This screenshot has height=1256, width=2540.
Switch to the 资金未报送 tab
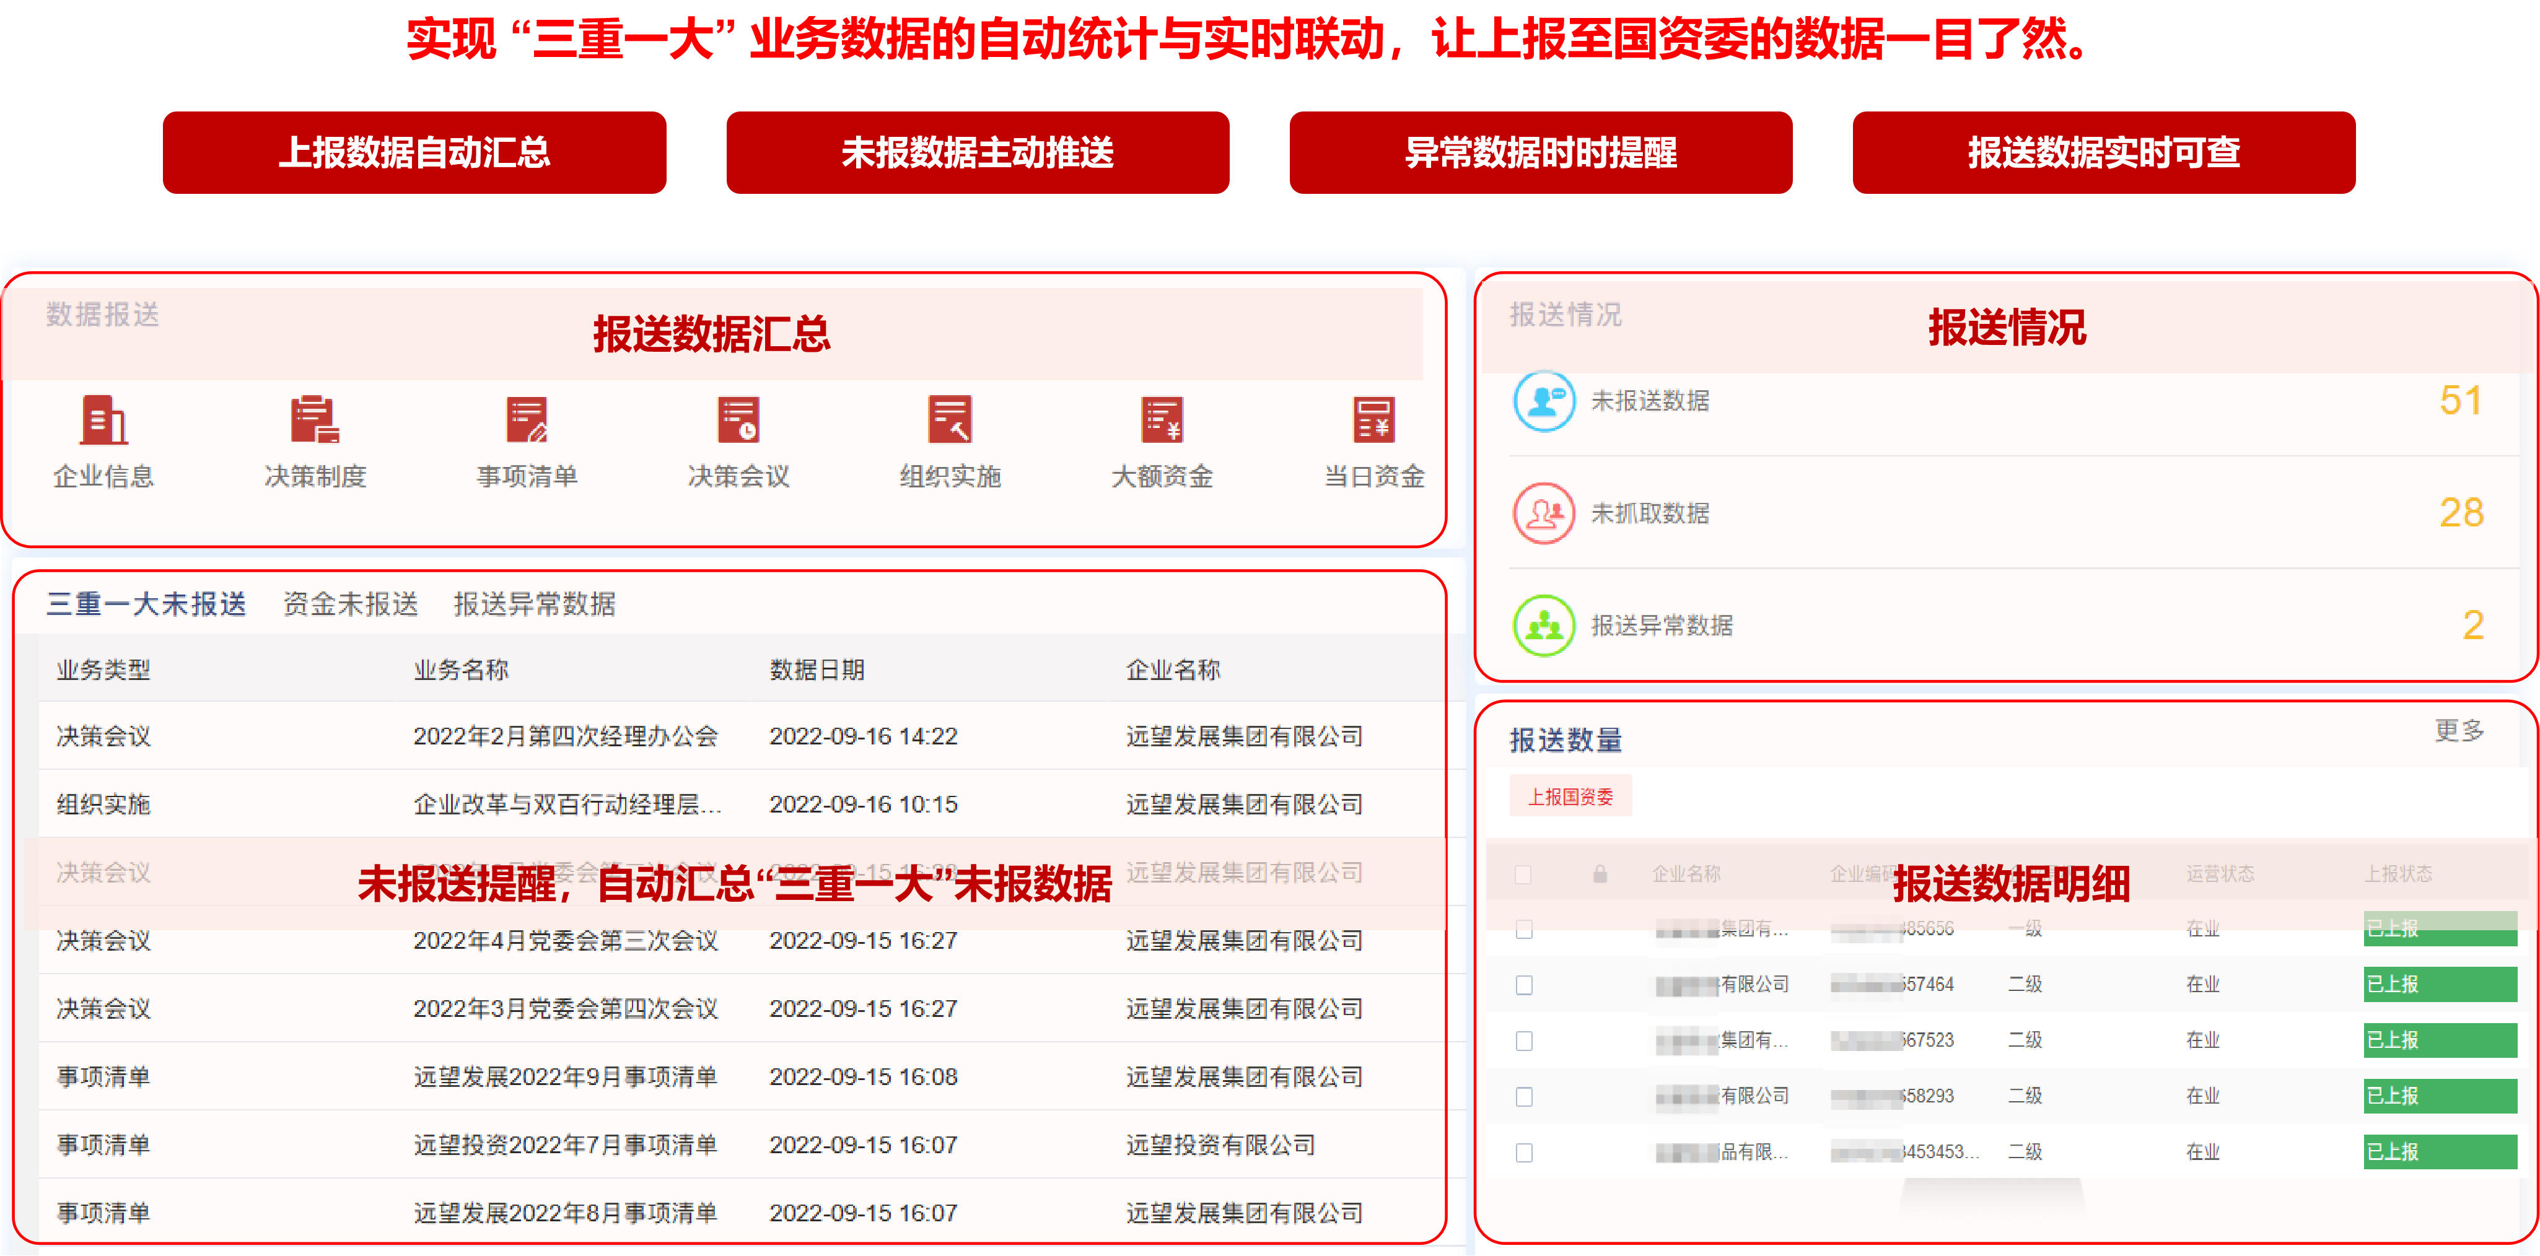(x=350, y=604)
